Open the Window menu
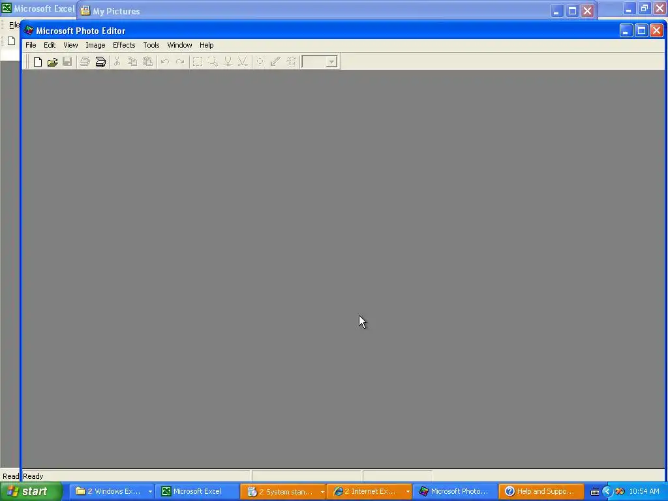The height and width of the screenshot is (501, 668). tap(179, 45)
